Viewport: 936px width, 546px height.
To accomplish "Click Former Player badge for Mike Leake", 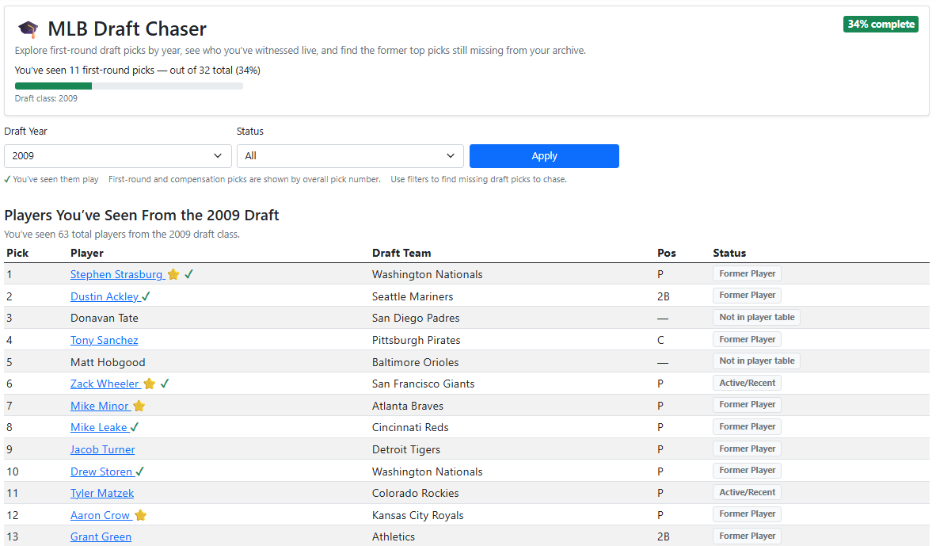I will tap(747, 426).
